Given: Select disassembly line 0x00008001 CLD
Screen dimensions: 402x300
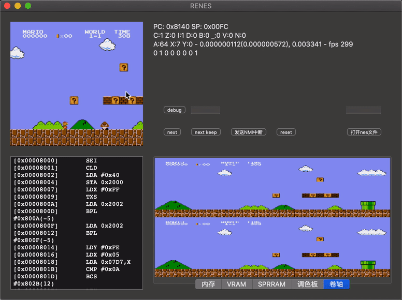Looking at the screenshot, I should 55,168.
